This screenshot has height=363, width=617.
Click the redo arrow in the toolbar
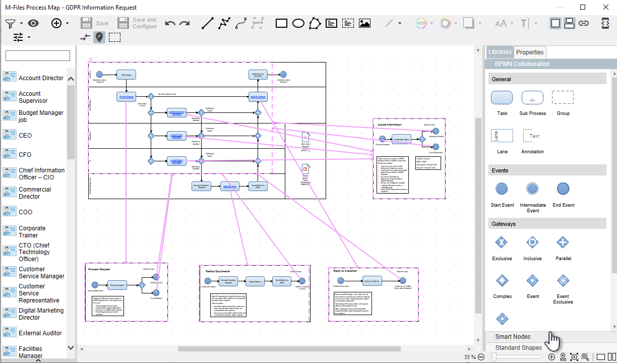[x=184, y=23]
